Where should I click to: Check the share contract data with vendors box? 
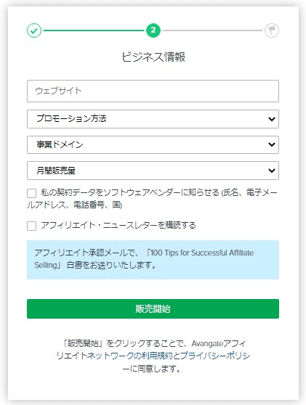(31, 193)
